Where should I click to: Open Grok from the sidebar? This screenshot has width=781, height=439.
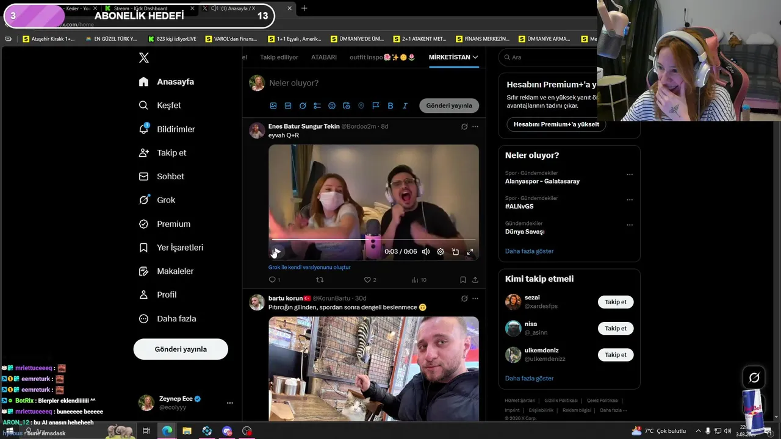[157, 200]
